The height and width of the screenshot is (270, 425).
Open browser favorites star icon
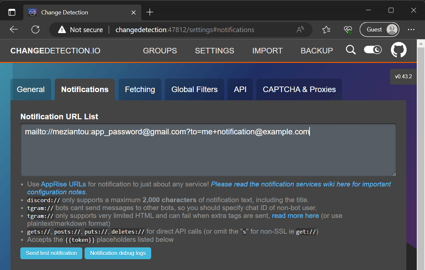click(326, 30)
